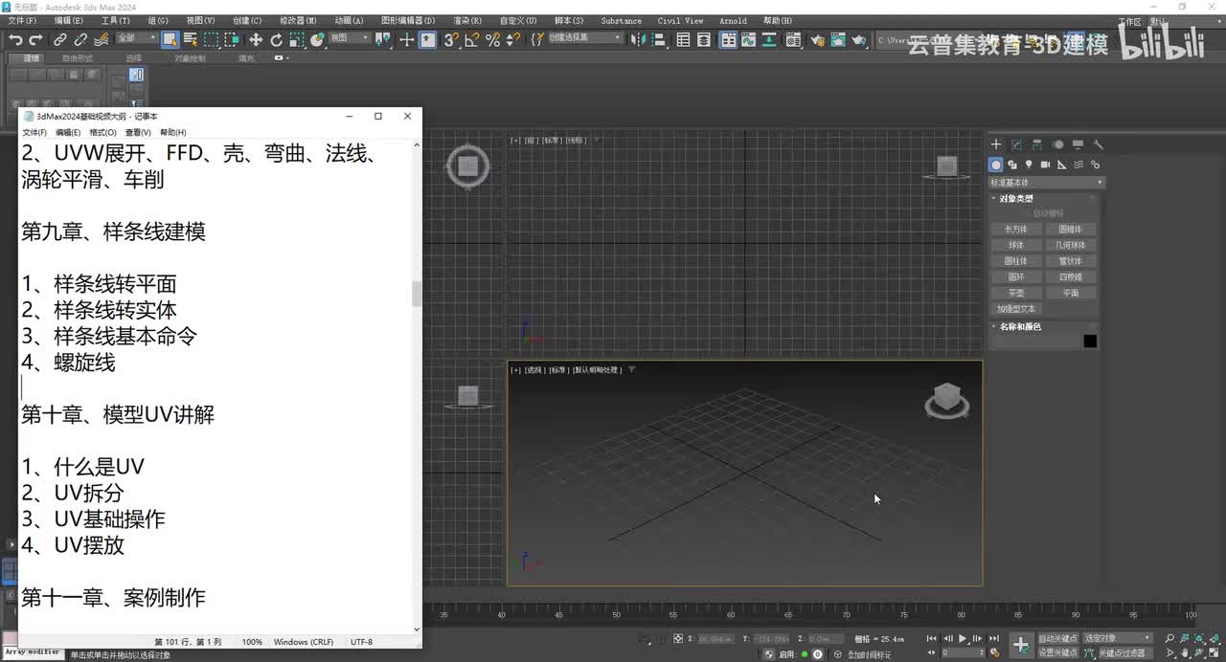Choose the Rectangular Selection Region icon

[211, 39]
